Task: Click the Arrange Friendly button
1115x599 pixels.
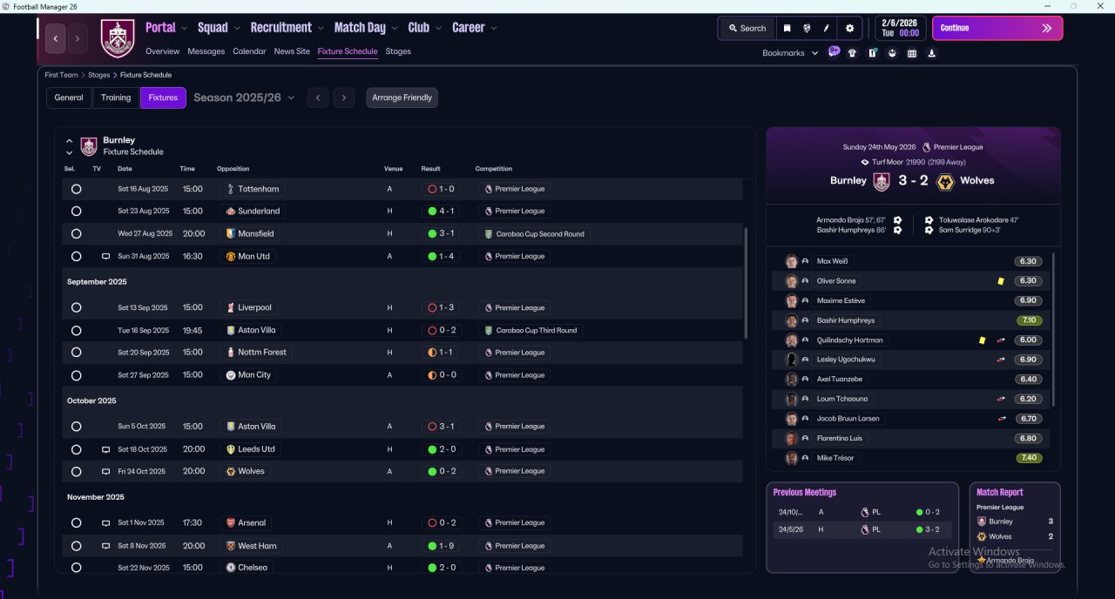Action: tap(402, 98)
